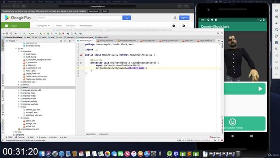Expand the drawable-v24 folder

pyautogui.click(x=18, y=82)
